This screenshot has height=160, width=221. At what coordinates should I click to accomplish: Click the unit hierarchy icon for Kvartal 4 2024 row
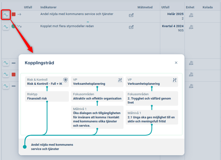[191, 27]
